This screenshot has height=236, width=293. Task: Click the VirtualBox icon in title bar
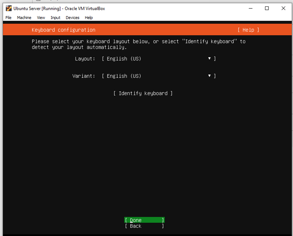(8, 8)
